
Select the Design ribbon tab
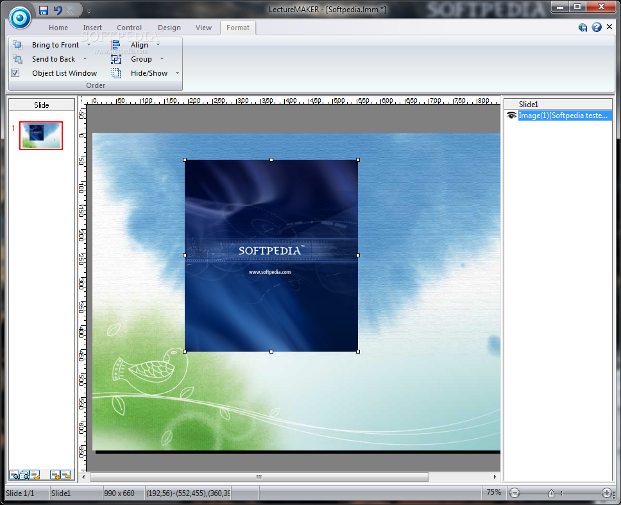click(x=169, y=28)
